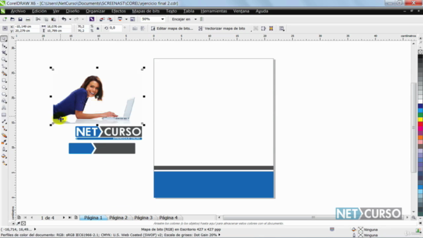
Task: Select the Smart Fill tool
Action: (4, 73)
